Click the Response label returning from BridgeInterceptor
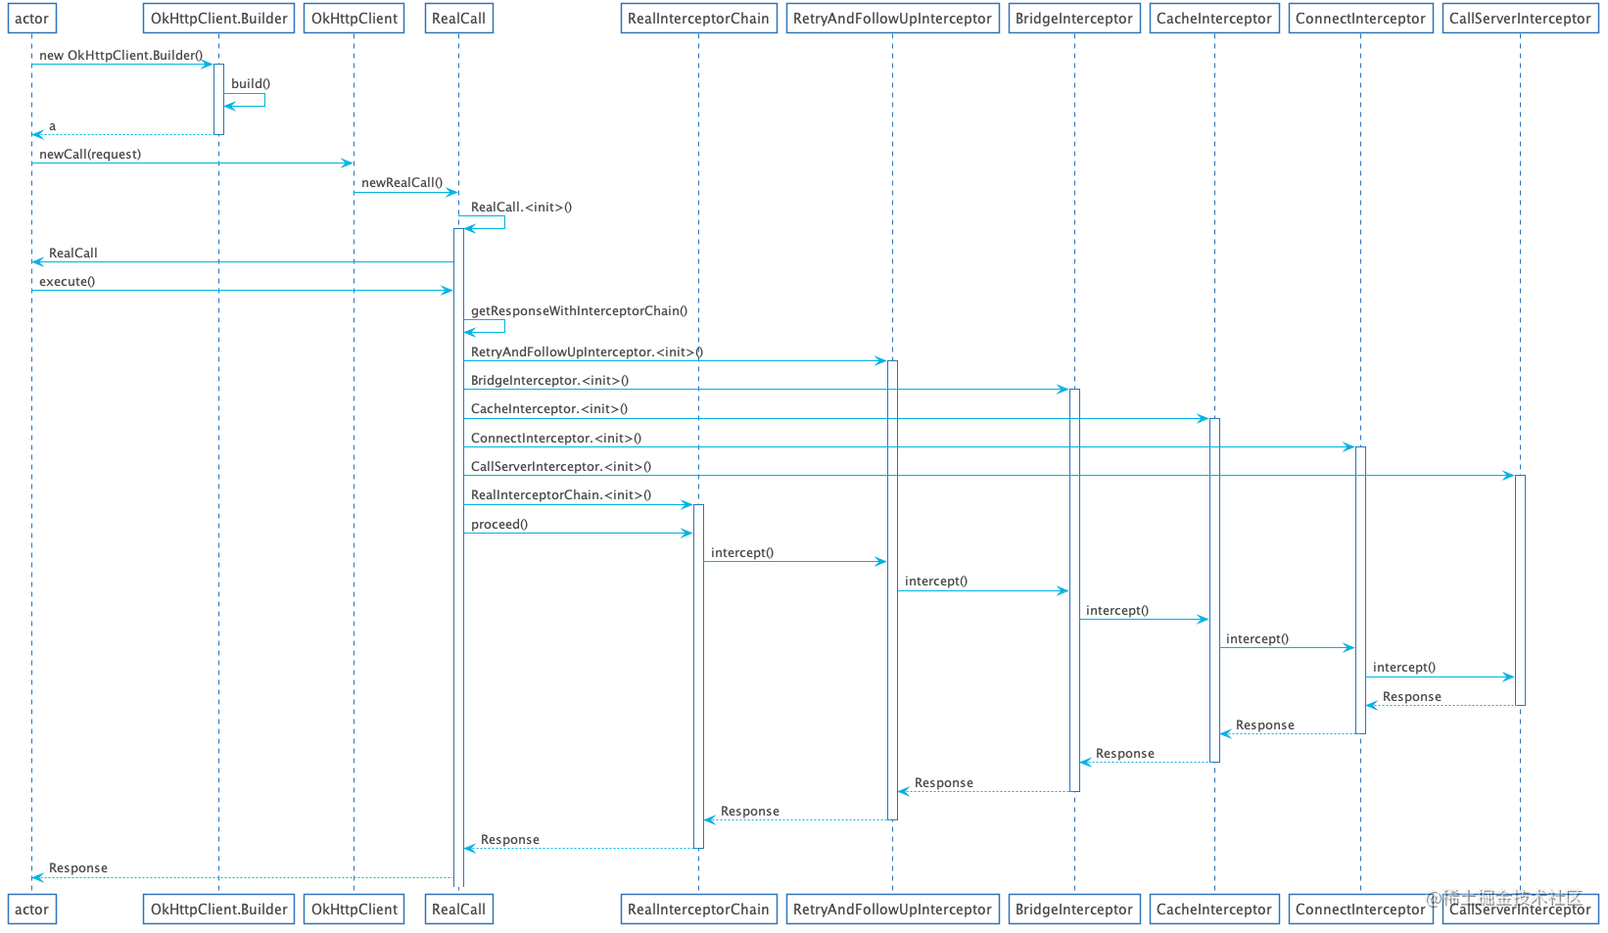 [944, 783]
